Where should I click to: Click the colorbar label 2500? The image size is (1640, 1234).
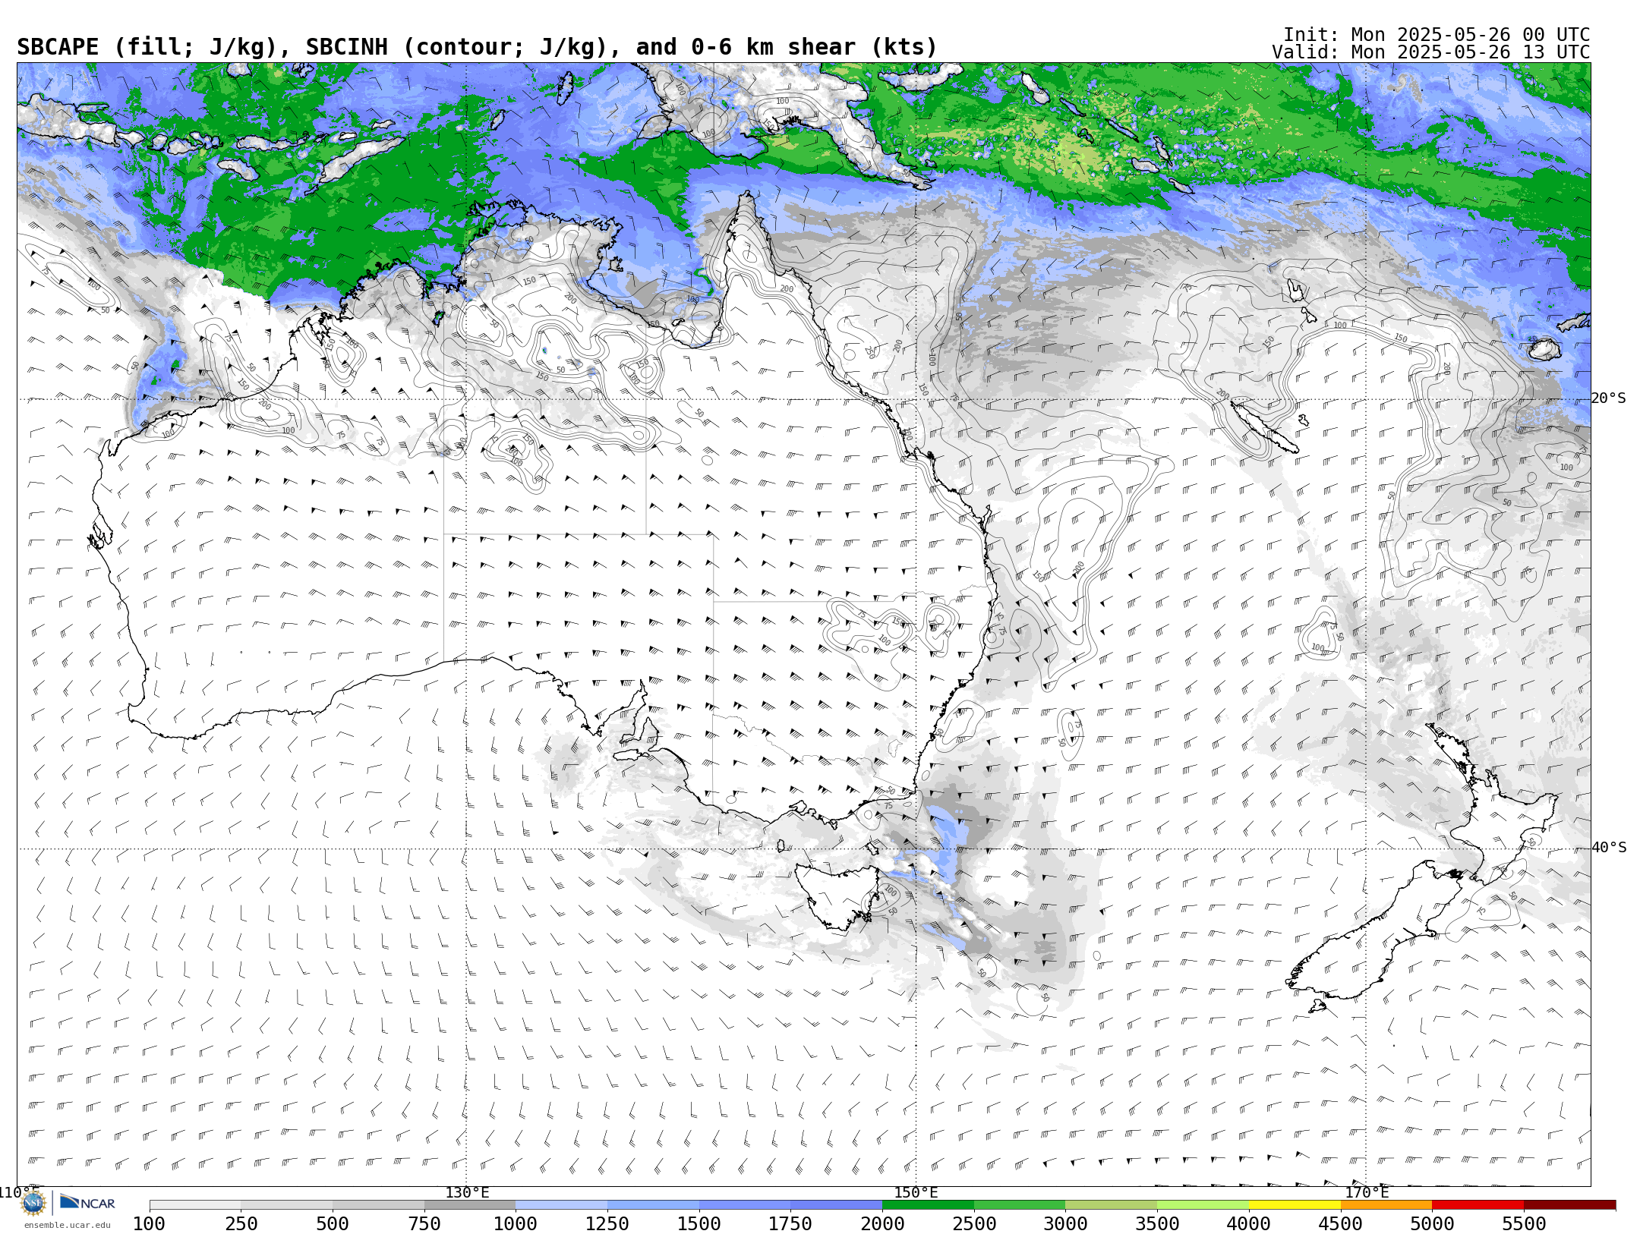pos(974,1223)
